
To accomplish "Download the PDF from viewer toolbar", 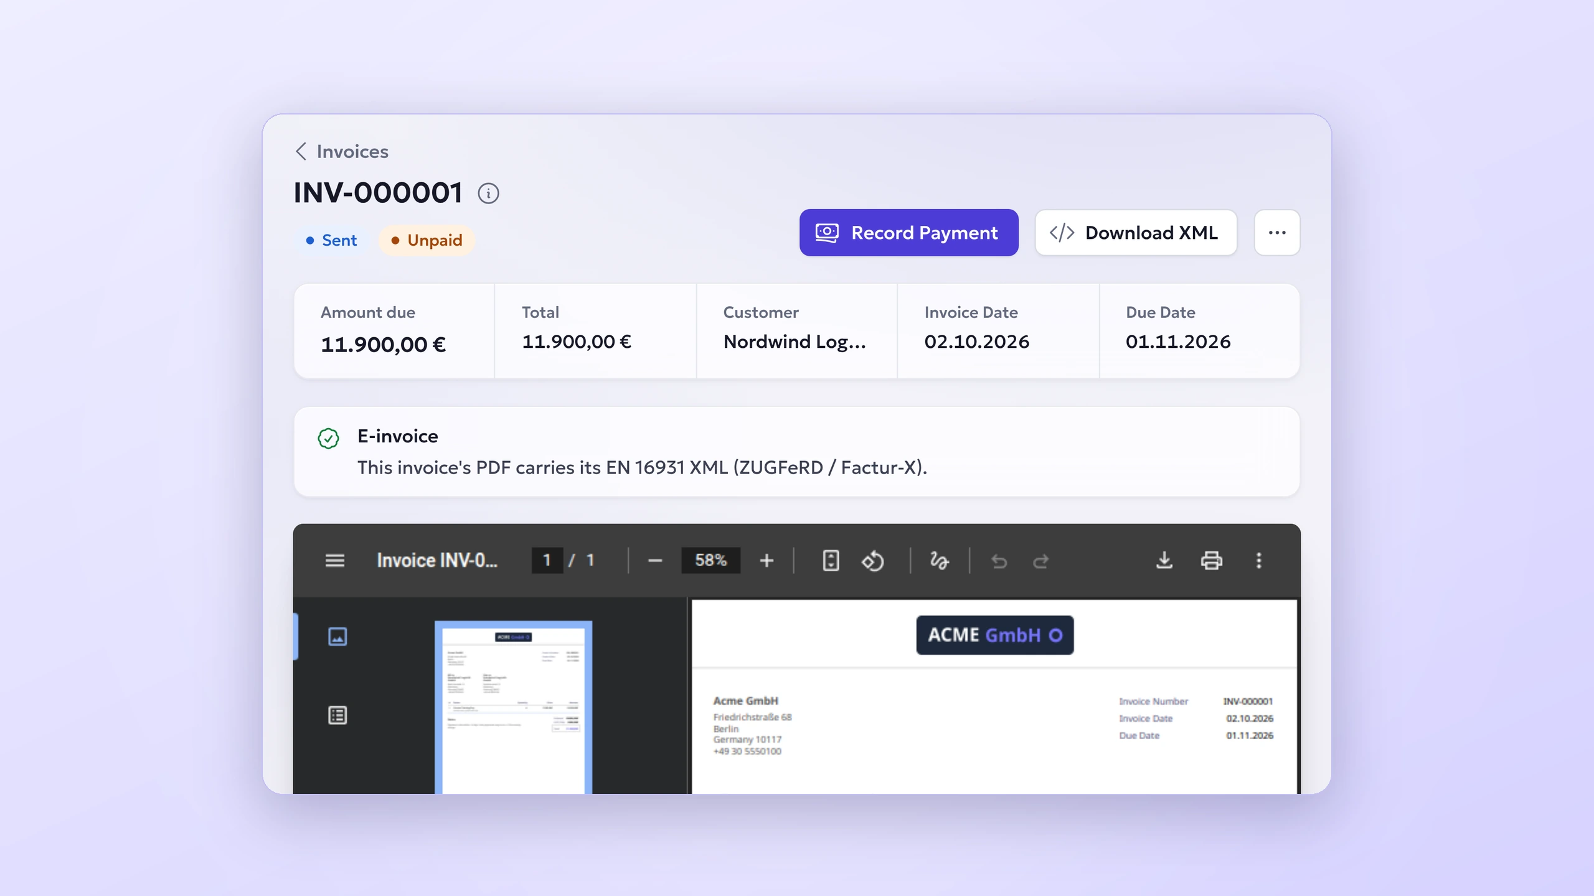I will coord(1164,561).
